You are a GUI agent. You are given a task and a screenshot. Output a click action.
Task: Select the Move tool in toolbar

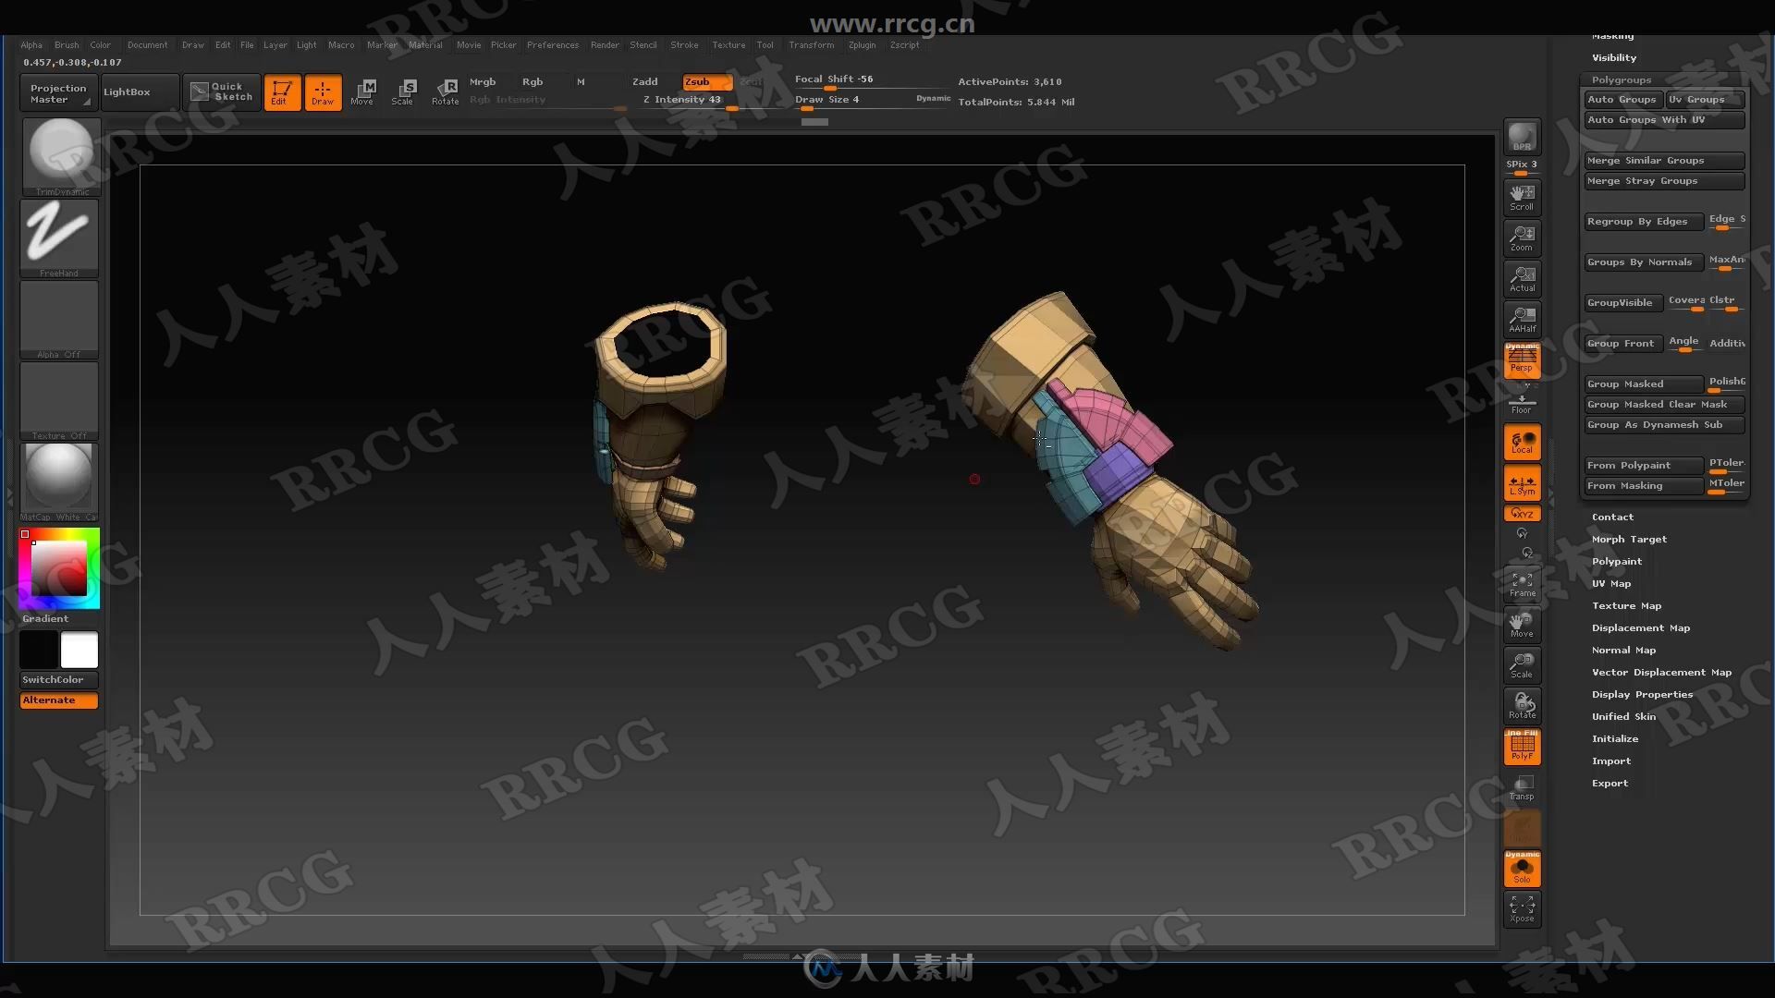click(x=362, y=91)
